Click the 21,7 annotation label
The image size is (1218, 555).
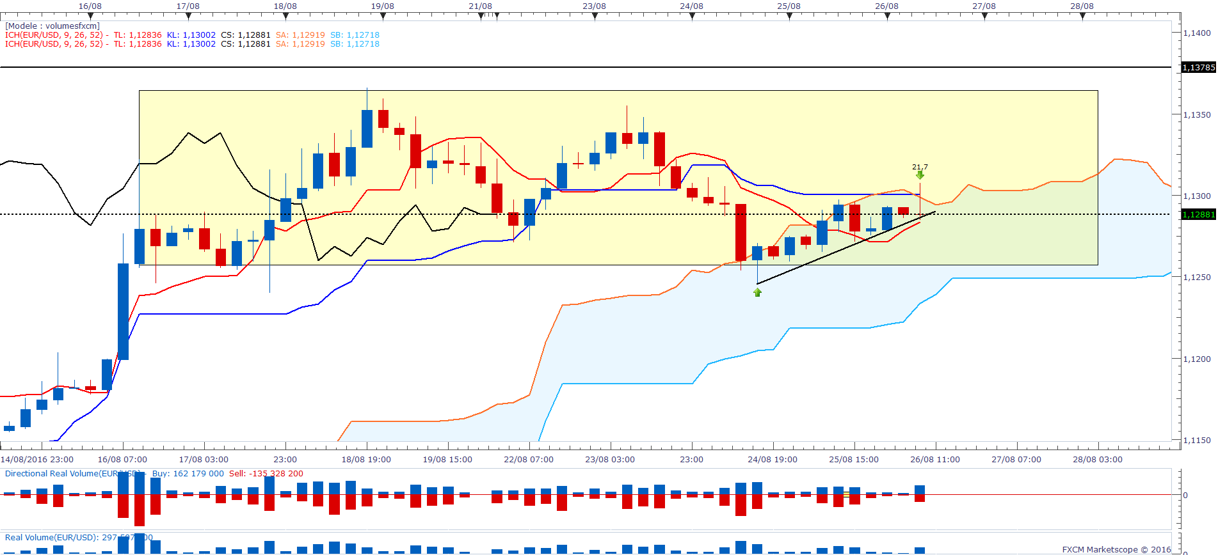pos(920,167)
